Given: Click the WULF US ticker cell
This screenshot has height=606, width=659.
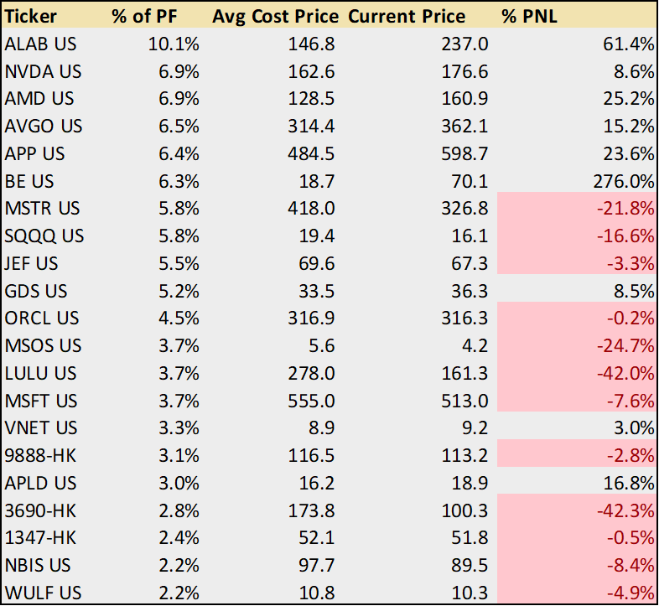Looking at the screenshot, I should point(43,592).
